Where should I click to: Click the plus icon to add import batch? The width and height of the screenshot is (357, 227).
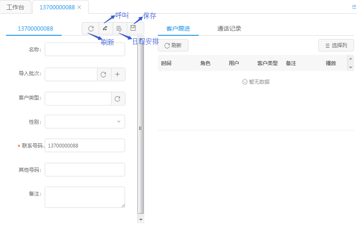click(118, 74)
